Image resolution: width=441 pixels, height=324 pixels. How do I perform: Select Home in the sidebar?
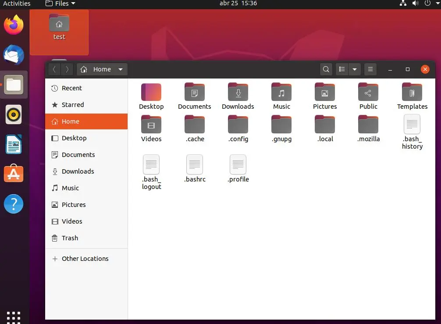coord(86,121)
